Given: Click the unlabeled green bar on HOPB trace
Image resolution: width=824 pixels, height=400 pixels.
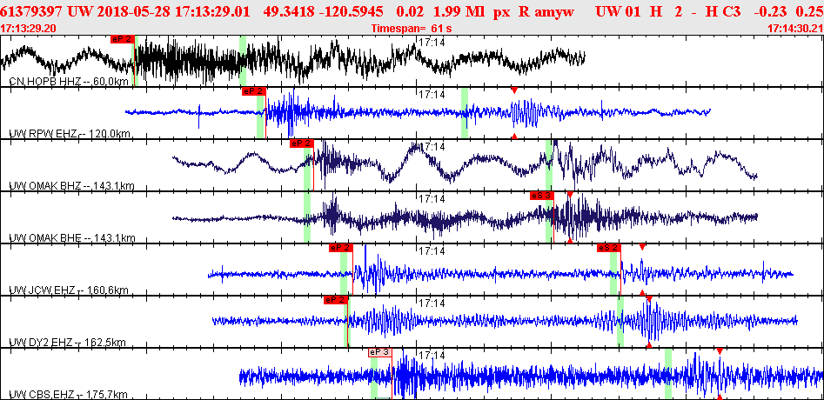Looking at the screenshot, I should [x=243, y=61].
